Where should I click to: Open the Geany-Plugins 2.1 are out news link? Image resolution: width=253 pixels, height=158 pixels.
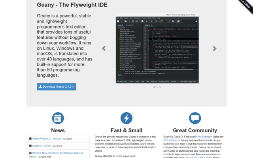pyautogui.click(x=47, y=139)
